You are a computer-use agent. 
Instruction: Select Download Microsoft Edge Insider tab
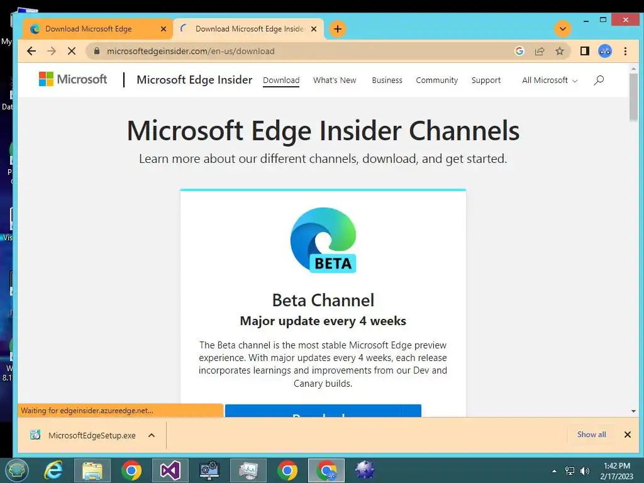[249, 29]
